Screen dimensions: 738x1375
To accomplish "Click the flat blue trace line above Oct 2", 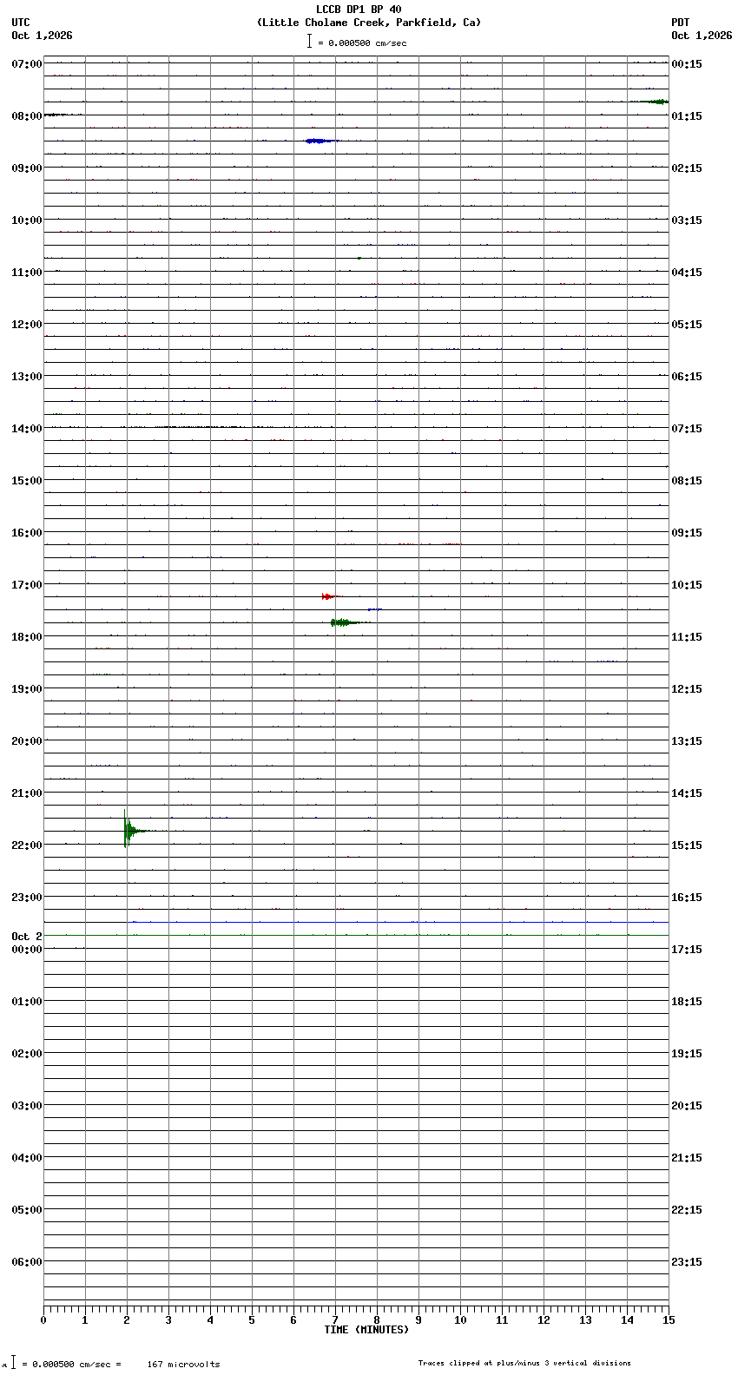I will [398, 922].
